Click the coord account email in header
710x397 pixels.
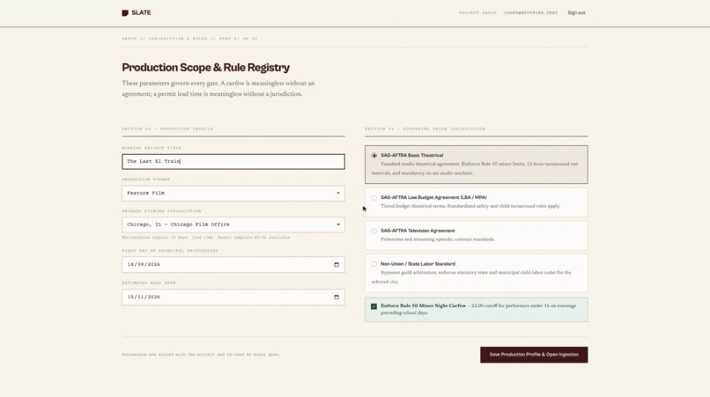530,12
